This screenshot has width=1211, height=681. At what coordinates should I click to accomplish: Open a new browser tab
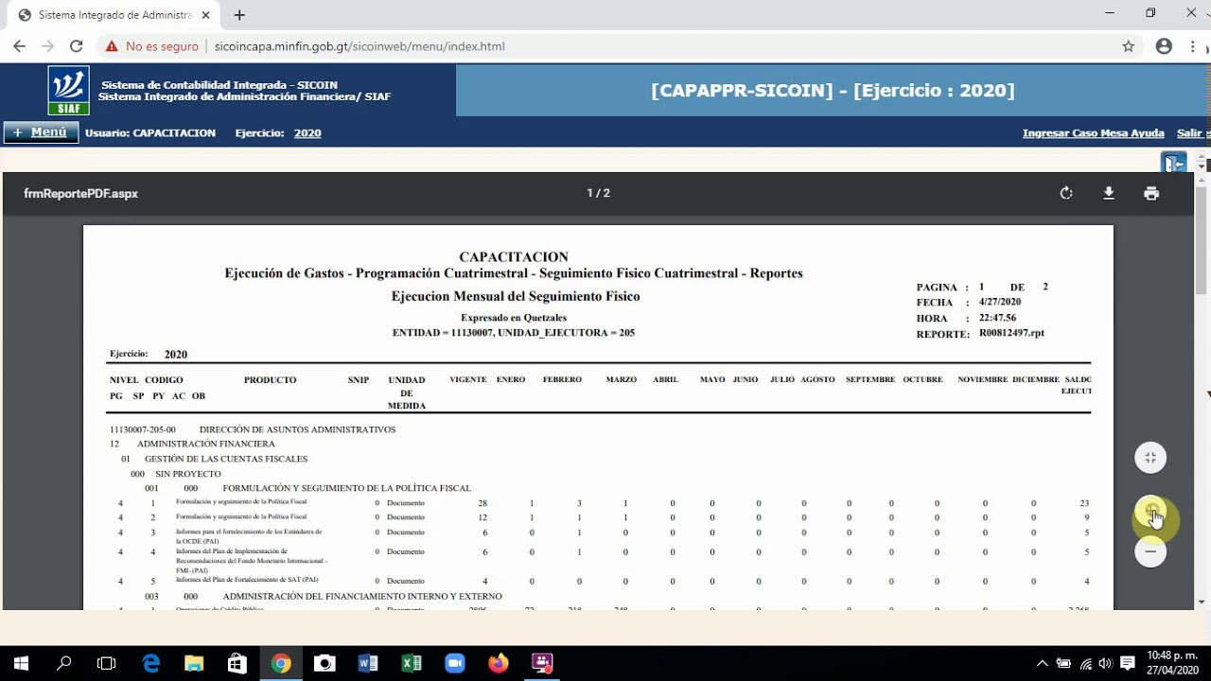239,15
